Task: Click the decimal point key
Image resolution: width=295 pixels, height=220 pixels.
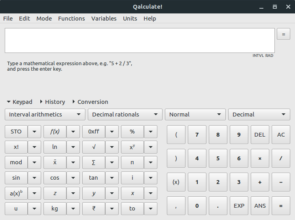Action: tap(218, 206)
